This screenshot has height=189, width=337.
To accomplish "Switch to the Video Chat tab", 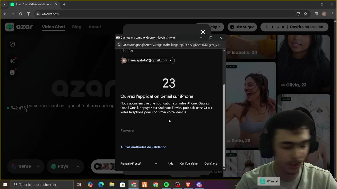I will click(53, 27).
